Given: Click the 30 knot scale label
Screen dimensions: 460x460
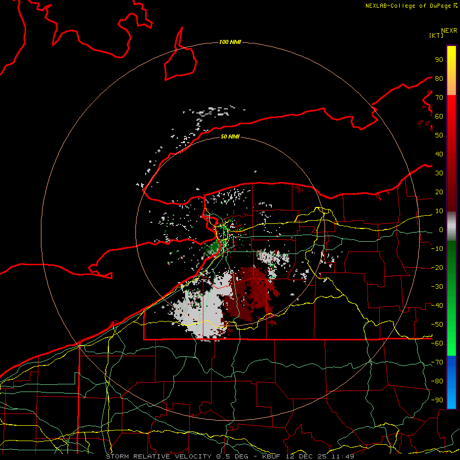Looking at the screenshot, I should coord(439,173).
